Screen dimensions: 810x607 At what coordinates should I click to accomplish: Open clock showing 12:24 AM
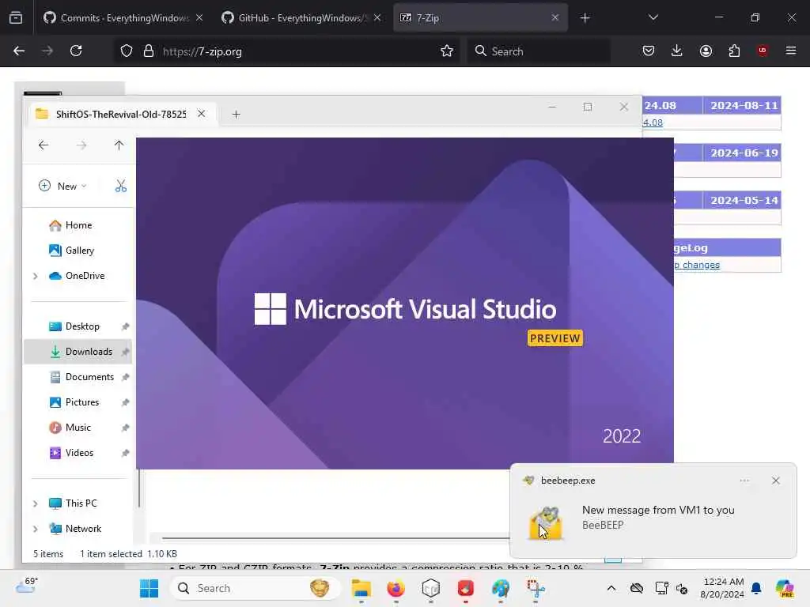click(722, 588)
